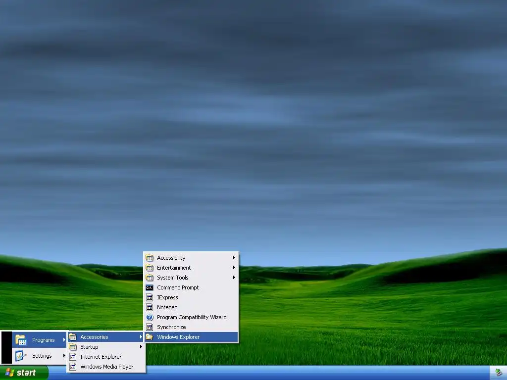Viewport: 507px width, 380px height.
Task: Expand the Accessibility submenu arrow
Action: pos(234,257)
